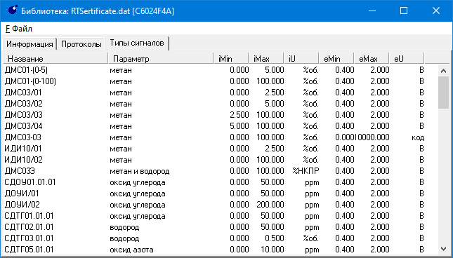Screen dimensions: 453x258
Task: Switch to the Протоколы tab
Action: pos(81,44)
